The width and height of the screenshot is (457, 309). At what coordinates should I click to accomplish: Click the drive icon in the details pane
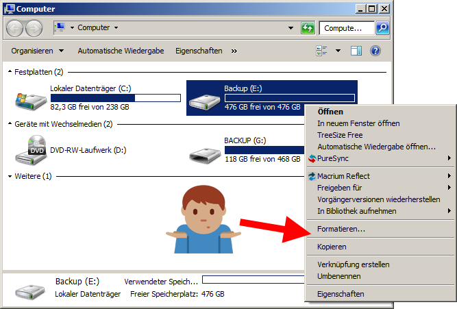(x=30, y=292)
